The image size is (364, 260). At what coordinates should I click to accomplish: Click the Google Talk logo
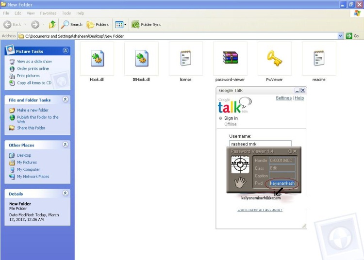234,106
